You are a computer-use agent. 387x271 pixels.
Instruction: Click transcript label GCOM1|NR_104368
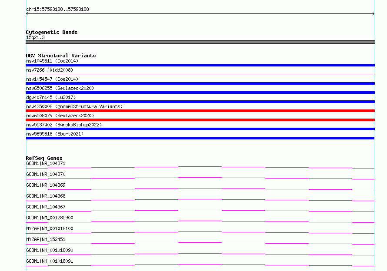click(x=46, y=196)
